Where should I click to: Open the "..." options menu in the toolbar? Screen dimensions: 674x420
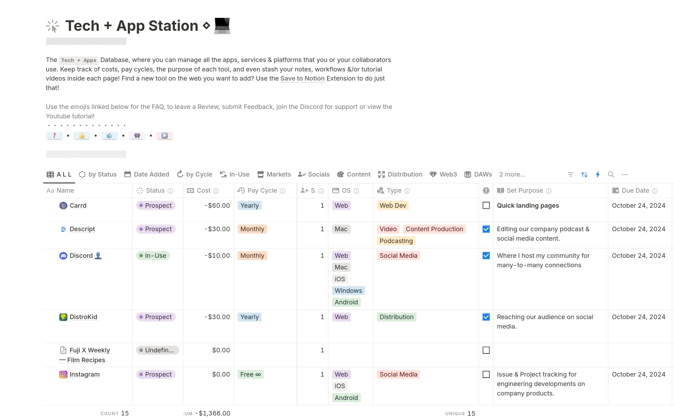pos(625,174)
